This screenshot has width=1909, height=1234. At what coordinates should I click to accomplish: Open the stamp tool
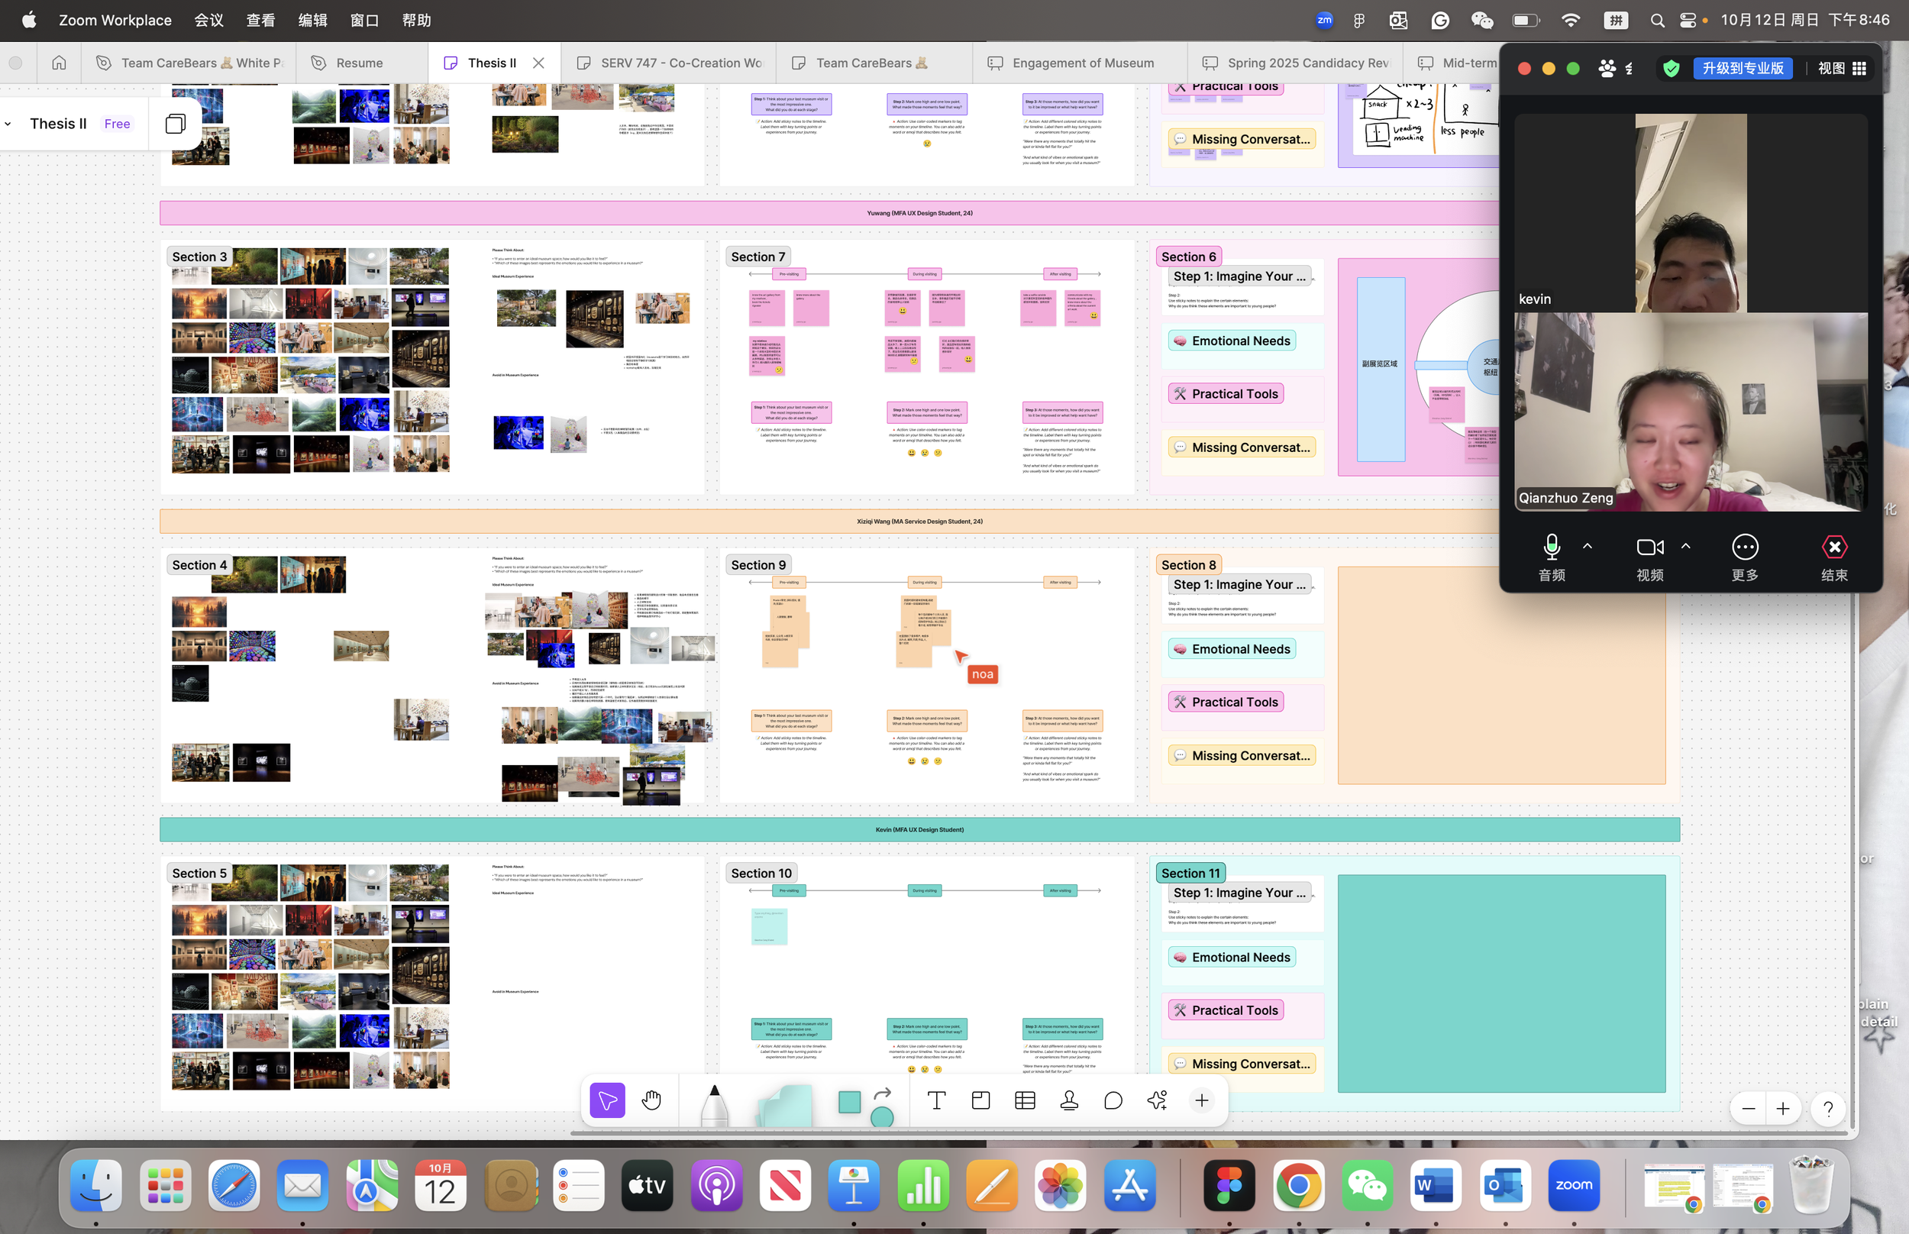(x=1068, y=1100)
